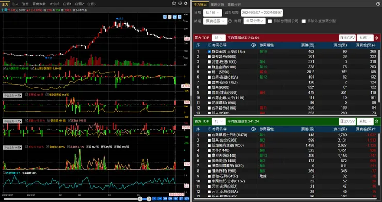Set chart range to 3M
The width and height of the screenshot is (382, 202).
click(165, 199)
